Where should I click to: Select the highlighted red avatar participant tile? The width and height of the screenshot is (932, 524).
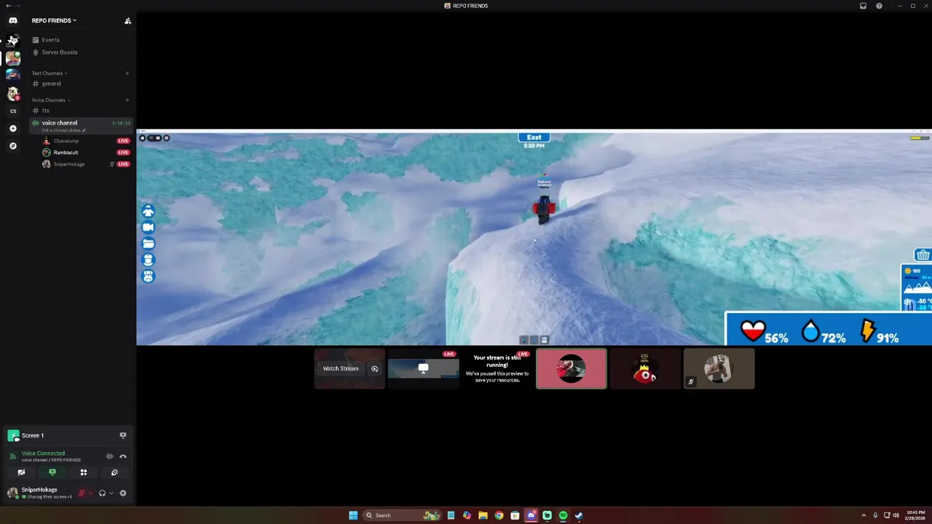coord(572,369)
